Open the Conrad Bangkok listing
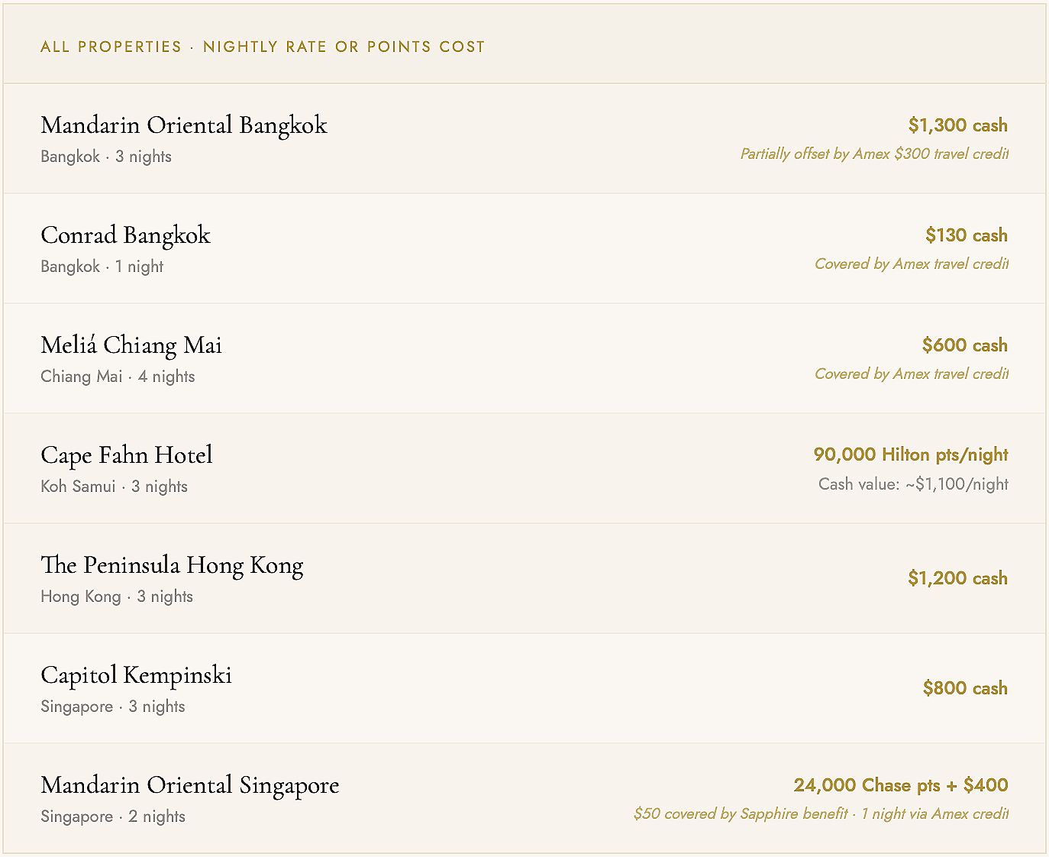This screenshot has height=857, width=1049. [x=524, y=248]
